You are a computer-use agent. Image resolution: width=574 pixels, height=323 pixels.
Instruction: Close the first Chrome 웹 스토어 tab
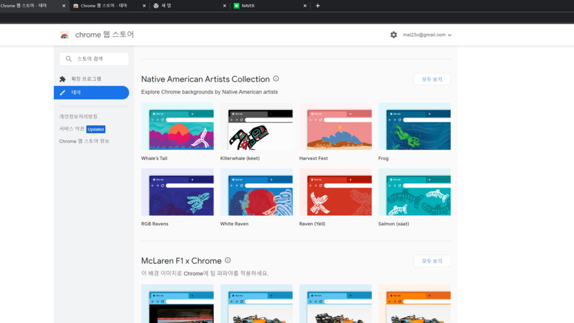(x=64, y=6)
